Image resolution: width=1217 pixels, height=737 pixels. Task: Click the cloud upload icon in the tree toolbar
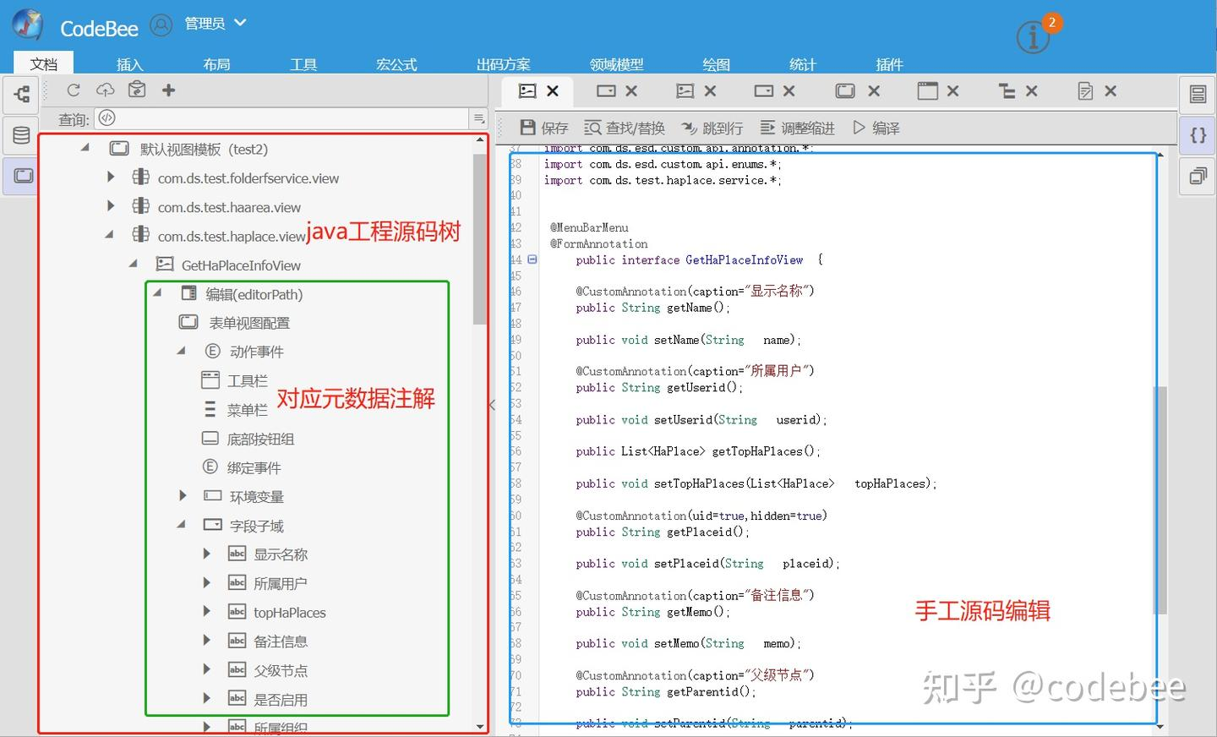point(105,90)
